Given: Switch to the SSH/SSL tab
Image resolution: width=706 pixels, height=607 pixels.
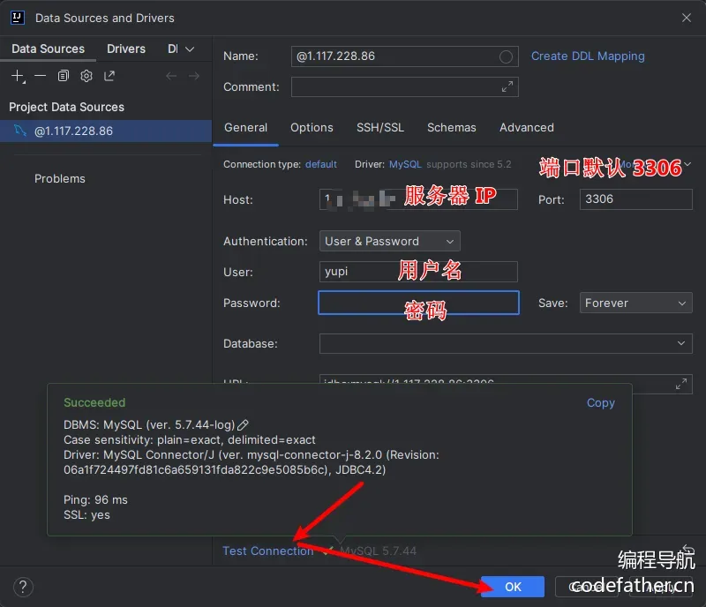Looking at the screenshot, I should coord(379,128).
